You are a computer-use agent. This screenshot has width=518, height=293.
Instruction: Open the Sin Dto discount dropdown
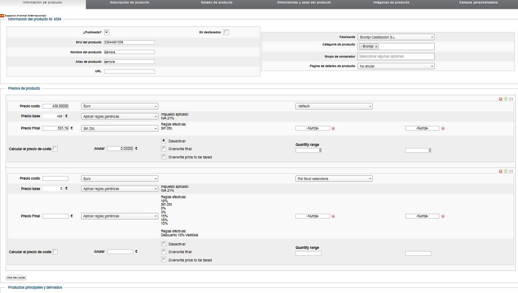pos(120,129)
